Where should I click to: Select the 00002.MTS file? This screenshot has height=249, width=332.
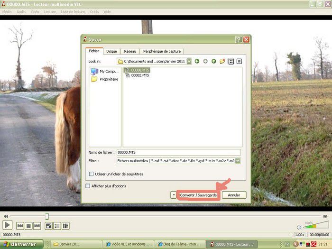140,75
